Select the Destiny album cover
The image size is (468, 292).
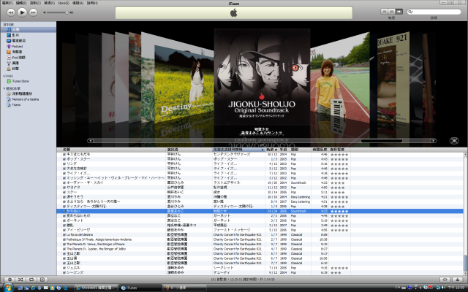point(184,85)
